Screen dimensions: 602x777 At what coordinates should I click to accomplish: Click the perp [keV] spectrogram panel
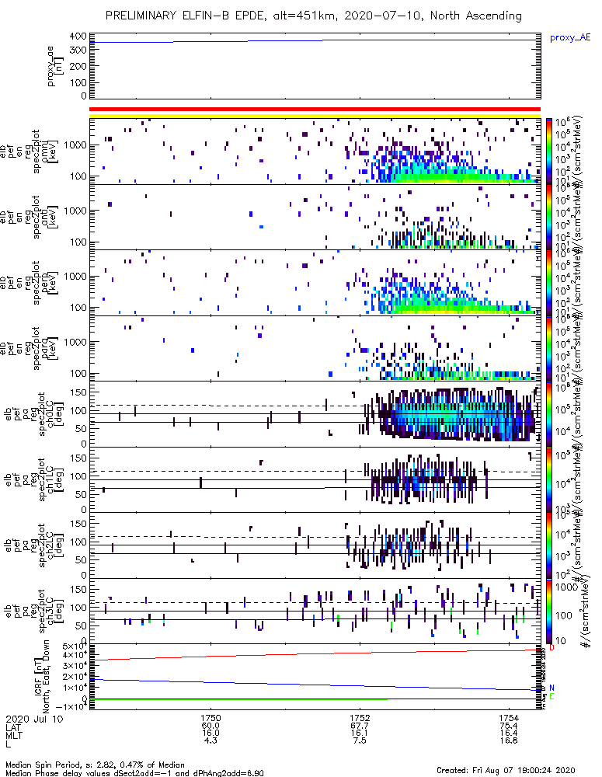pyautogui.click(x=315, y=283)
